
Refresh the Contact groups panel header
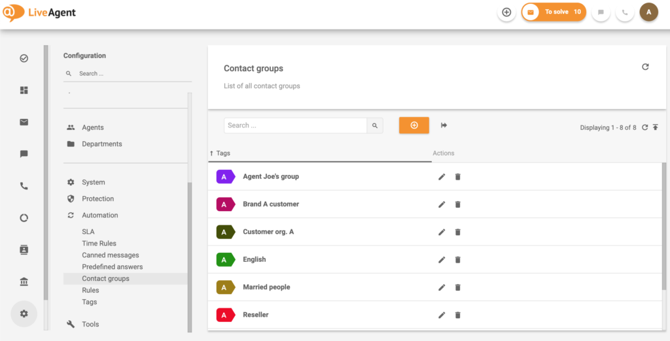pos(645,67)
